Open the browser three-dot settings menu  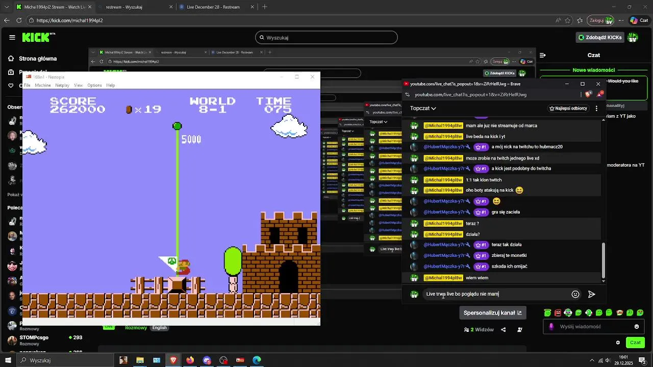point(621,20)
